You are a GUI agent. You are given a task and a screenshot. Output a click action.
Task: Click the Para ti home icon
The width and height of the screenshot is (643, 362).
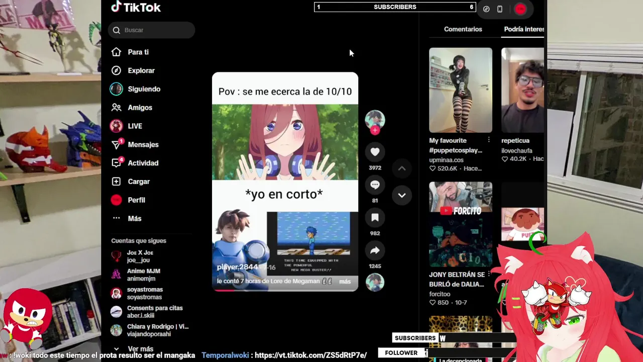(x=116, y=52)
